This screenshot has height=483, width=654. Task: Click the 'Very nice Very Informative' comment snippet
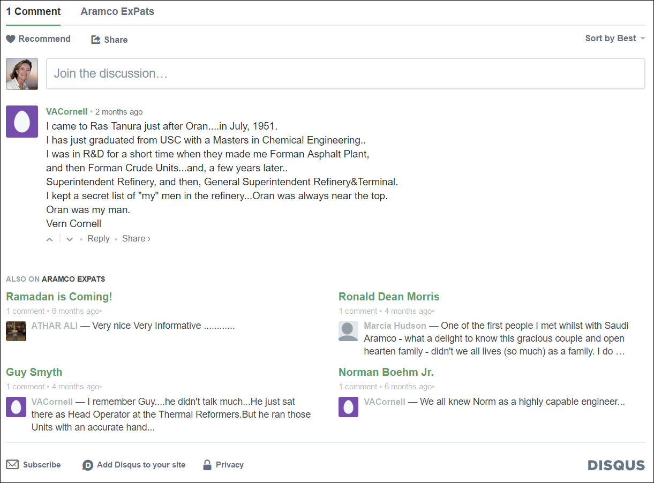point(163,326)
